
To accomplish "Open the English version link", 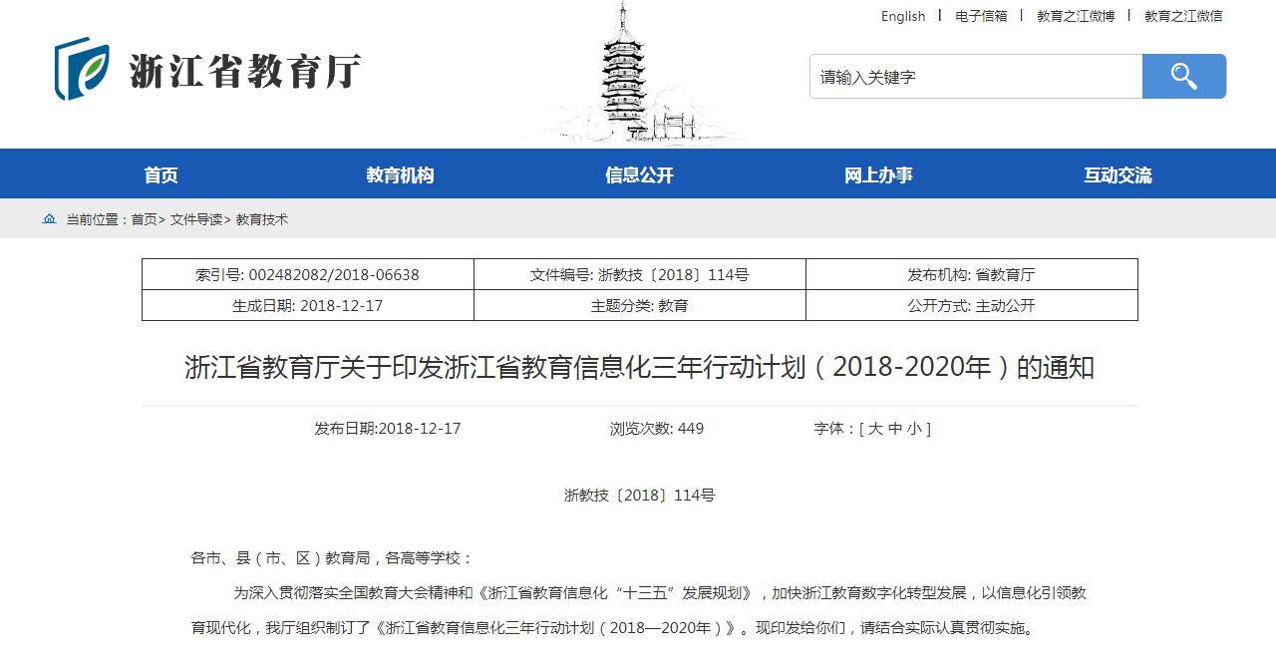I will [903, 16].
